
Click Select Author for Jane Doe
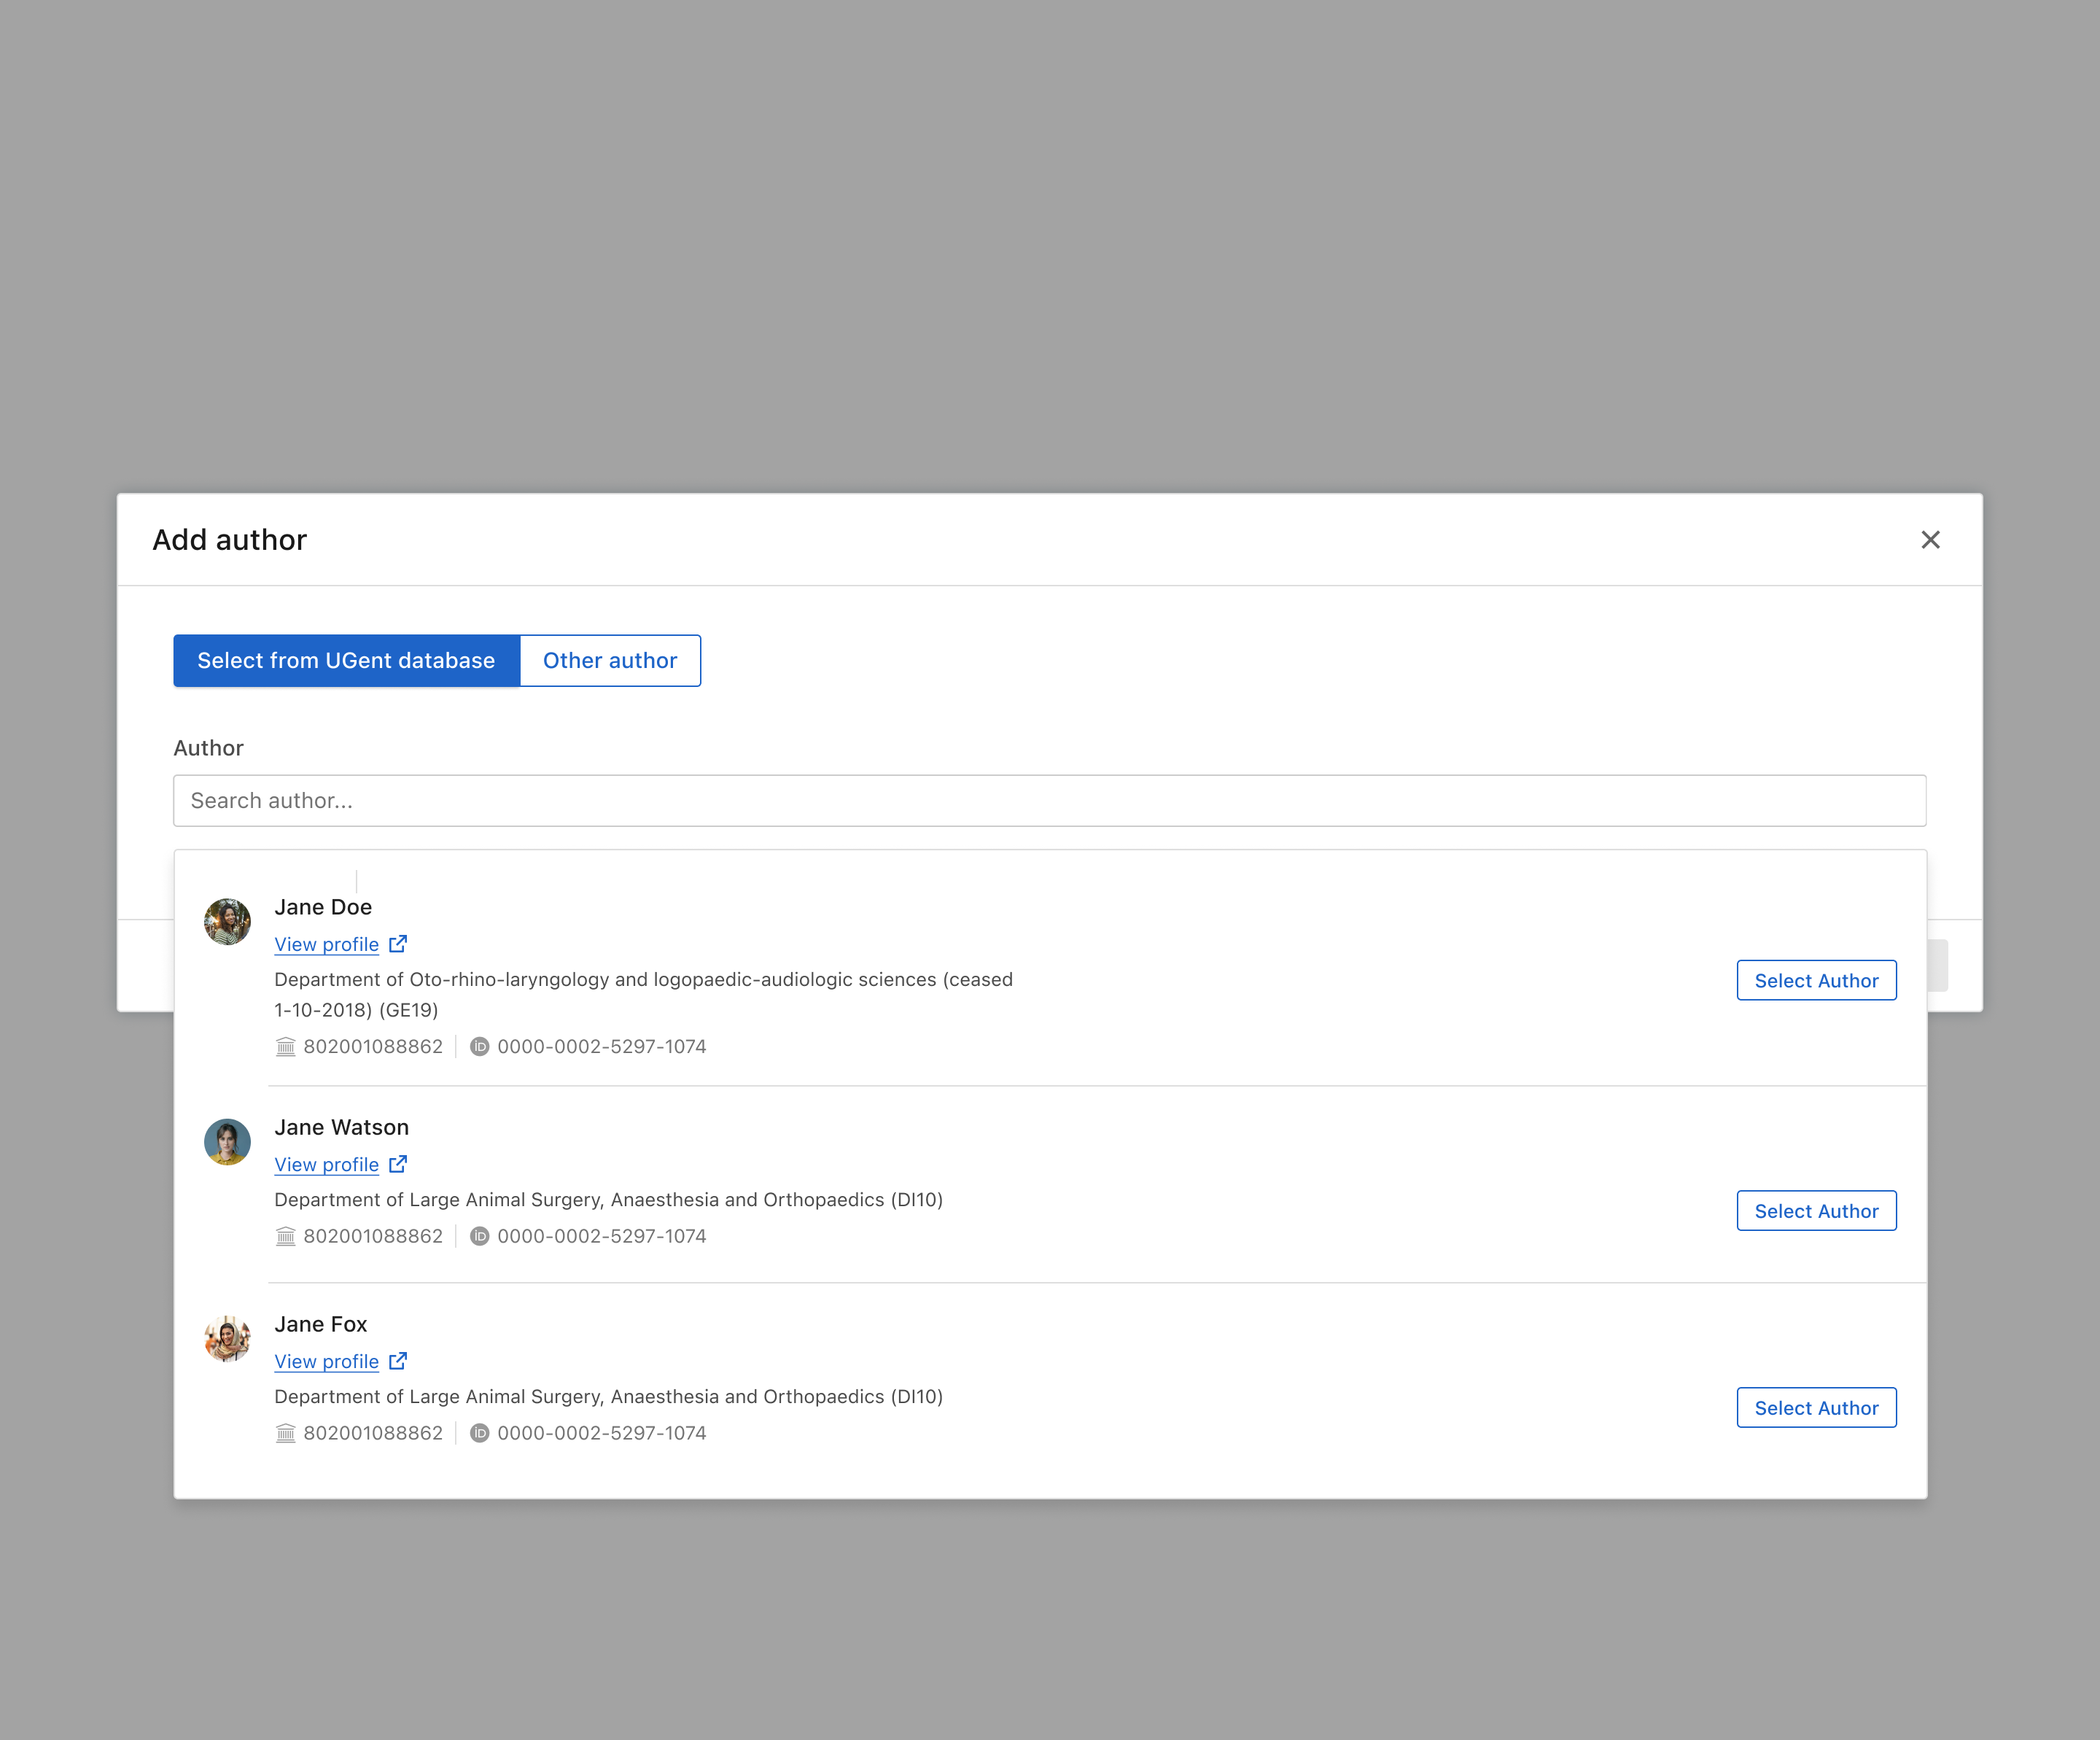click(x=1816, y=980)
